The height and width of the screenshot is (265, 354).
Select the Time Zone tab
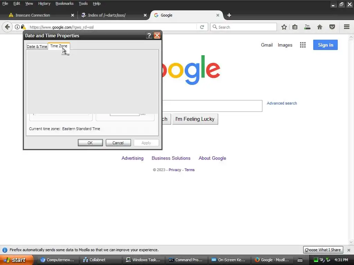(x=59, y=46)
